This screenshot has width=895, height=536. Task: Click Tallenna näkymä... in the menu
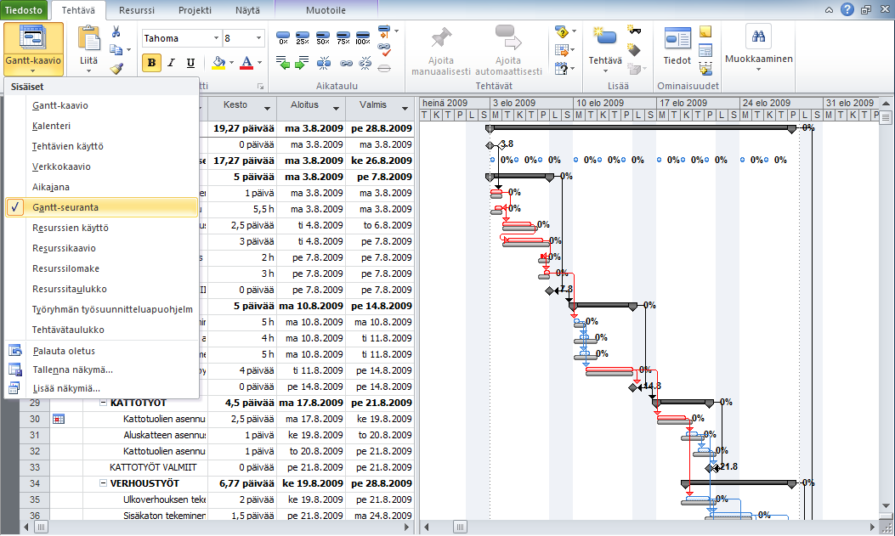click(102, 370)
